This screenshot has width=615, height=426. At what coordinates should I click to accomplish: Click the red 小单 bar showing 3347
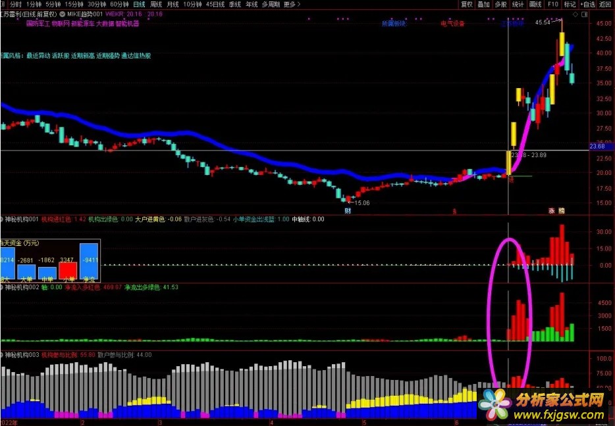pyautogui.click(x=68, y=271)
